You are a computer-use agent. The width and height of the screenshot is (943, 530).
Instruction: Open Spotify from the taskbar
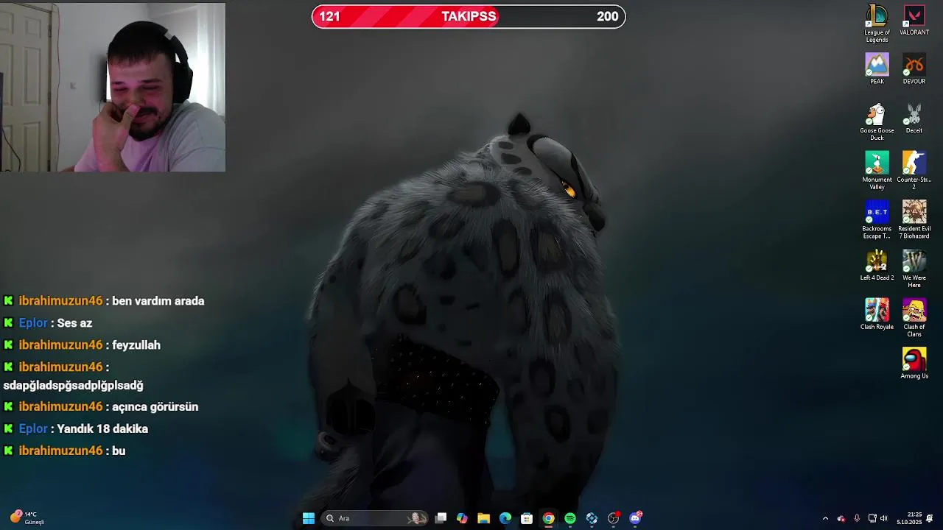coord(570,518)
